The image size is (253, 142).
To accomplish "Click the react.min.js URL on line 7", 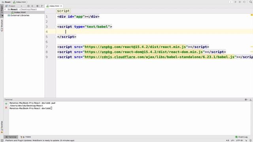I will [135, 47].
